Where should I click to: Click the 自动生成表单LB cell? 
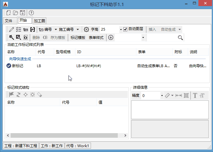click(x=153, y=66)
